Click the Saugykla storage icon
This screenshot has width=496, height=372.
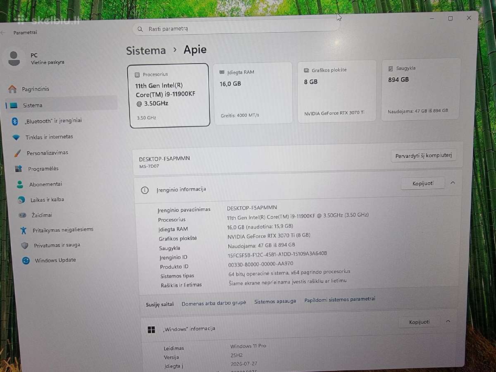pos(391,68)
